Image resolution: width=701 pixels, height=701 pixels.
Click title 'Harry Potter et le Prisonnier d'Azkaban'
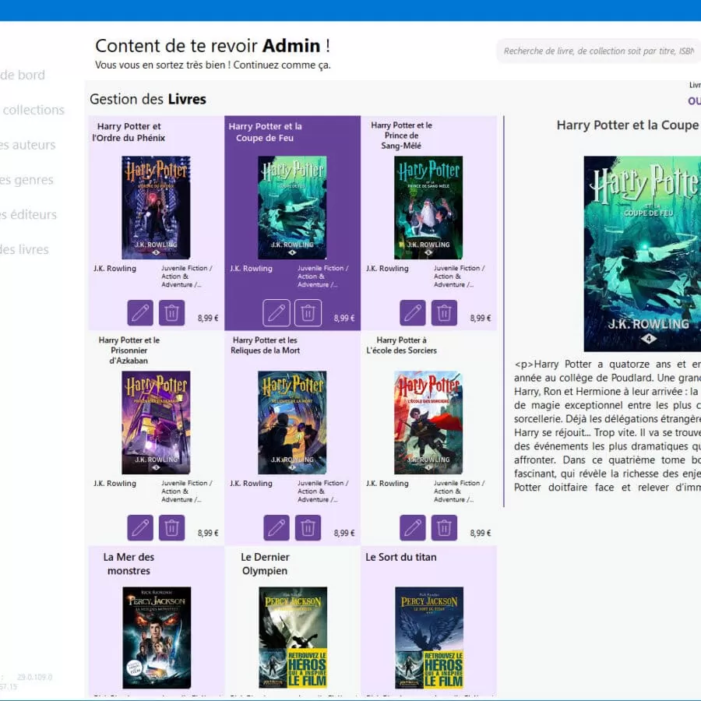[129, 350]
